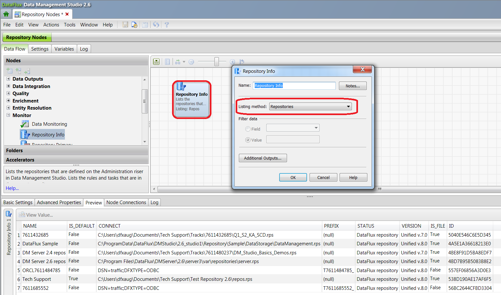Open the Help link in the description panel
Viewport: 501px width, 295px height.
tap(12, 188)
